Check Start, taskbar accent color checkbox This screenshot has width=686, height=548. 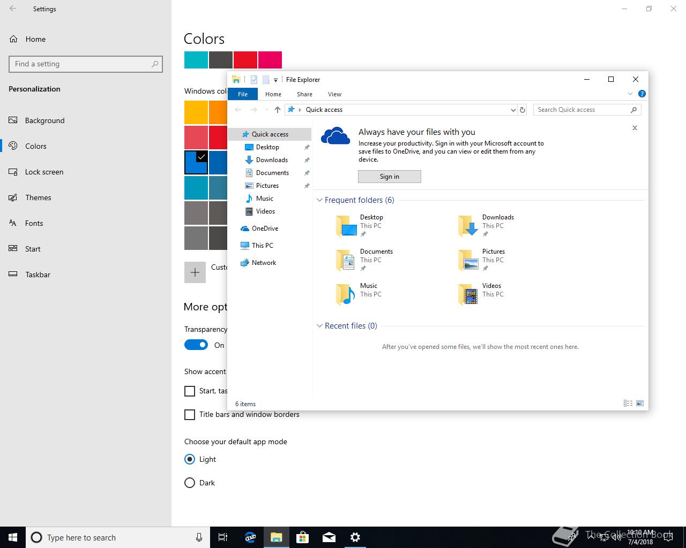(190, 391)
